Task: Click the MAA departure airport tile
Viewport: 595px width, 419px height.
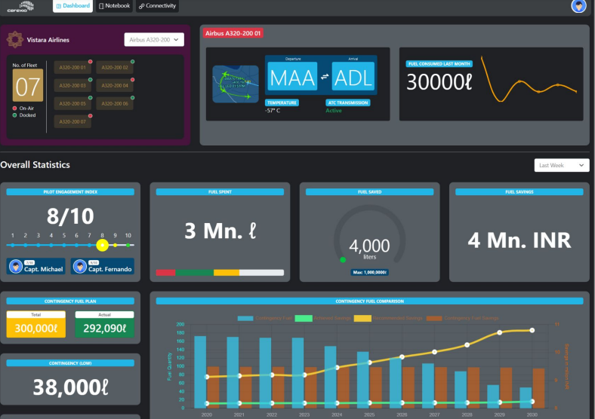Action: tap(292, 77)
